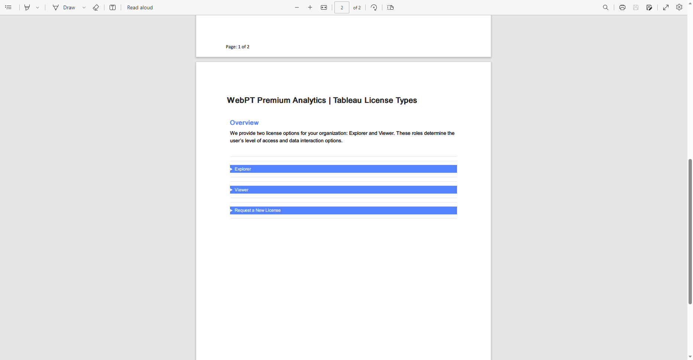Open the find in document search
693x360 pixels.
(606, 7)
